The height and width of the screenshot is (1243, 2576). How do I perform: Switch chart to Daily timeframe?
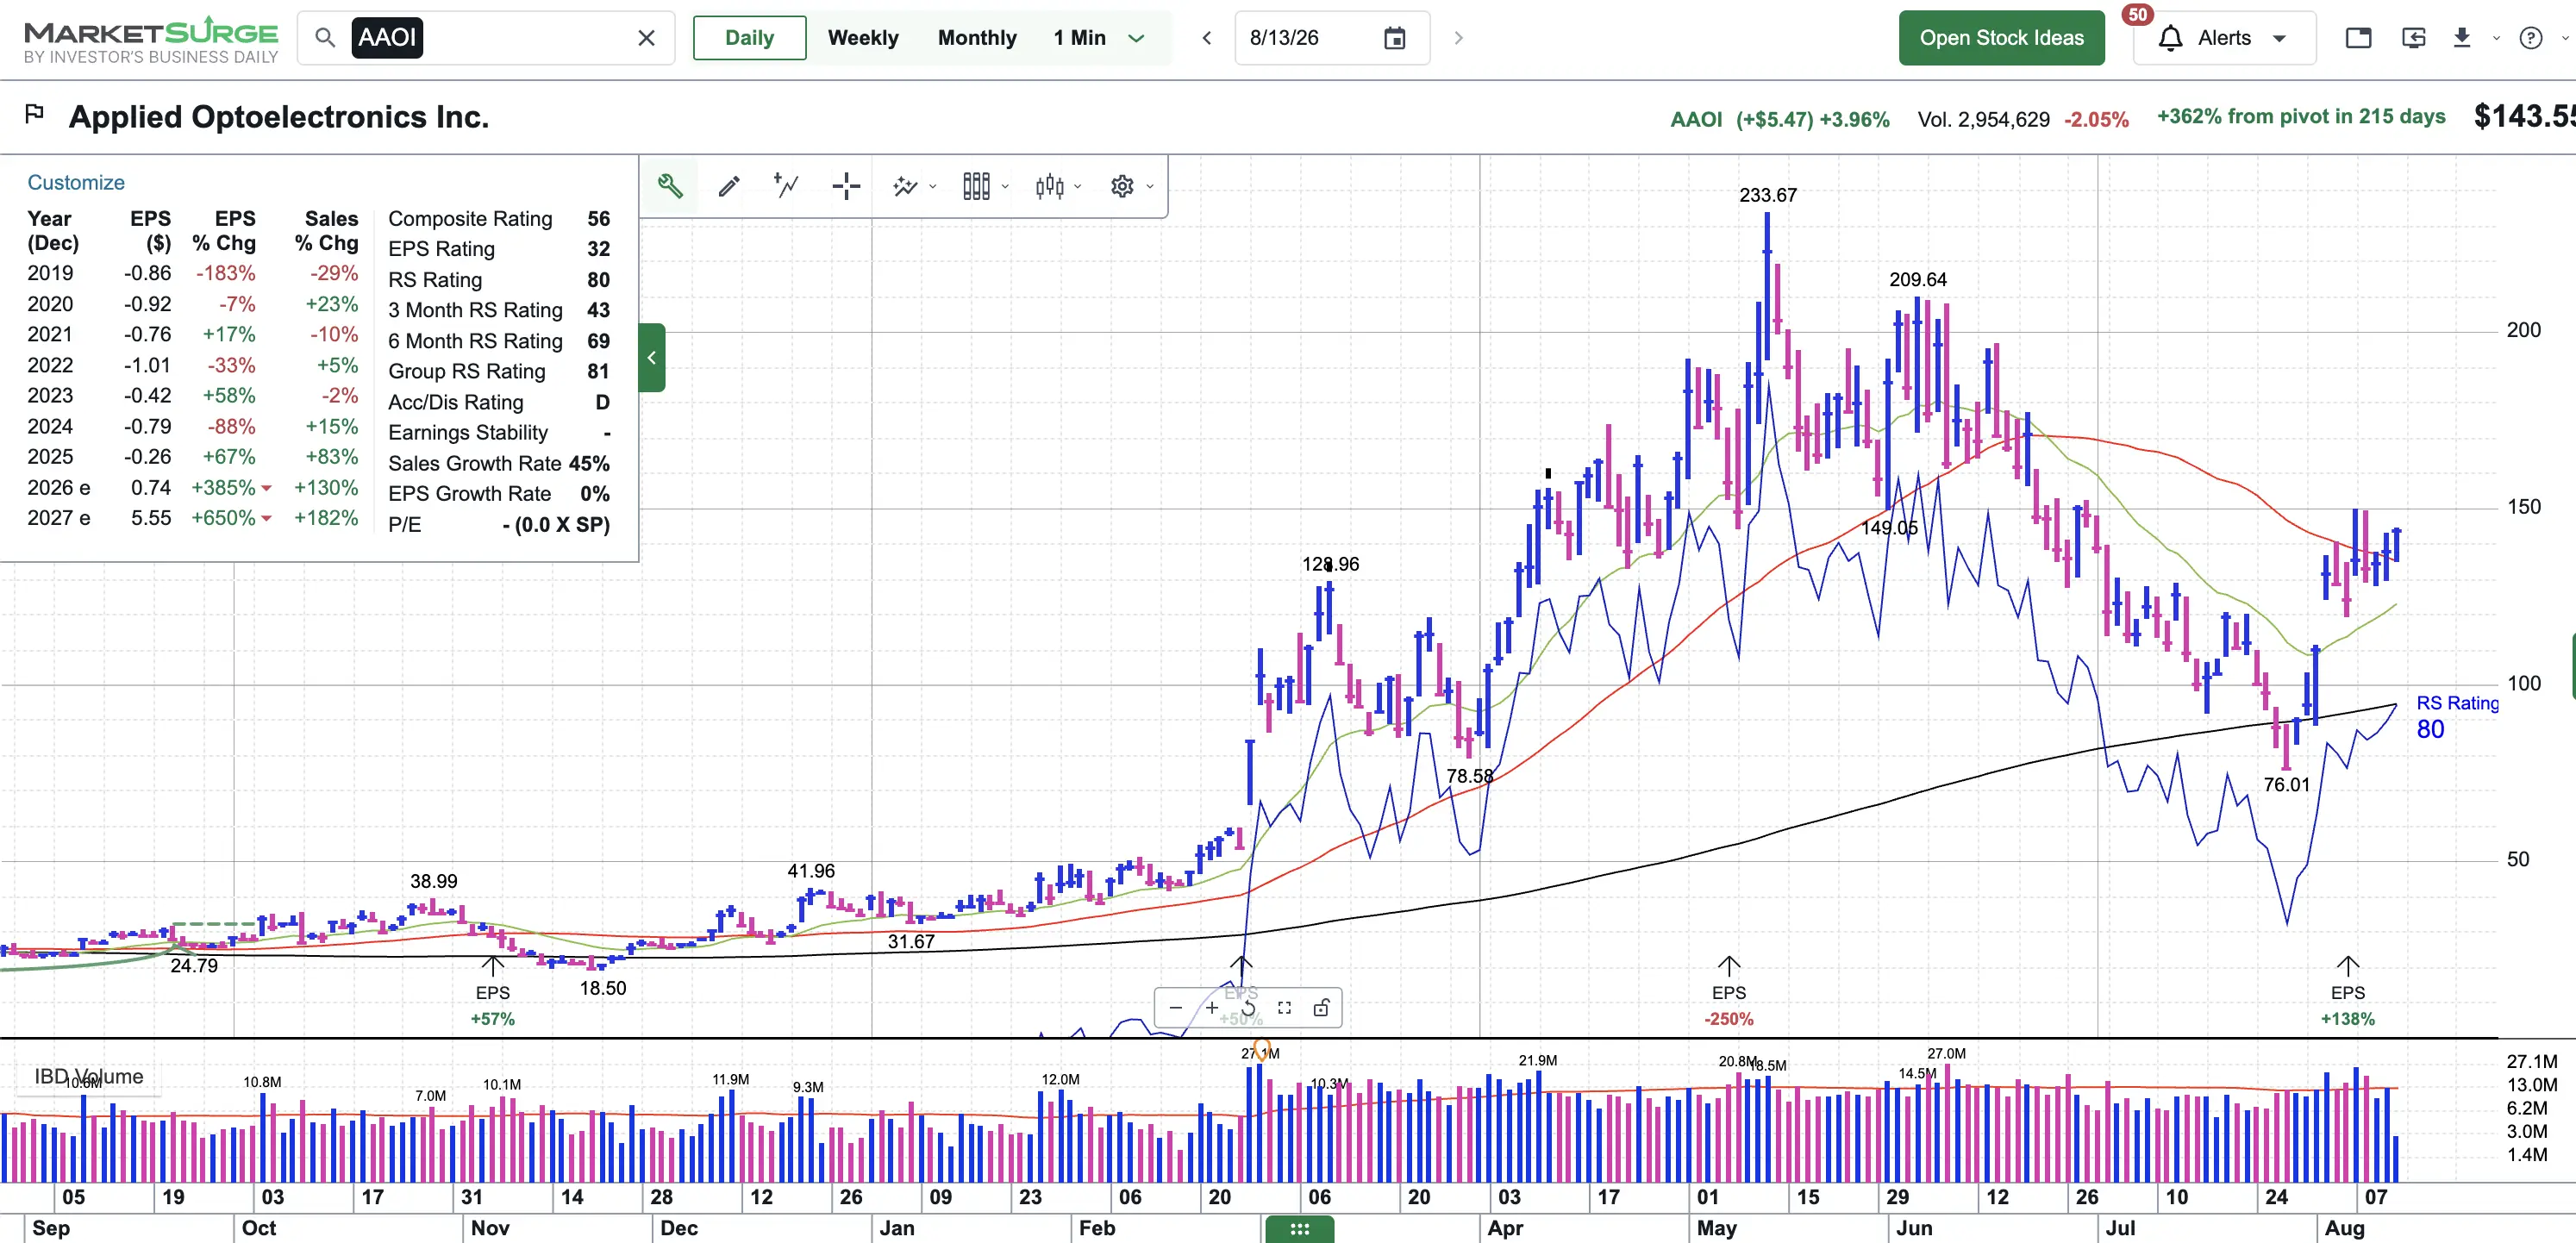coord(749,38)
